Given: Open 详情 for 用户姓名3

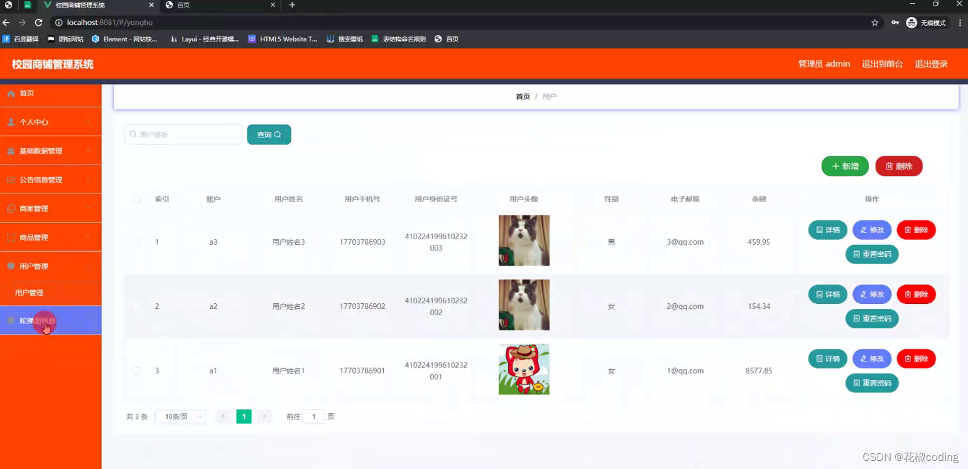Looking at the screenshot, I should coord(828,230).
